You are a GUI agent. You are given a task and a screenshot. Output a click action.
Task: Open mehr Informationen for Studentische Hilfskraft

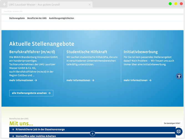tap(78, 80)
